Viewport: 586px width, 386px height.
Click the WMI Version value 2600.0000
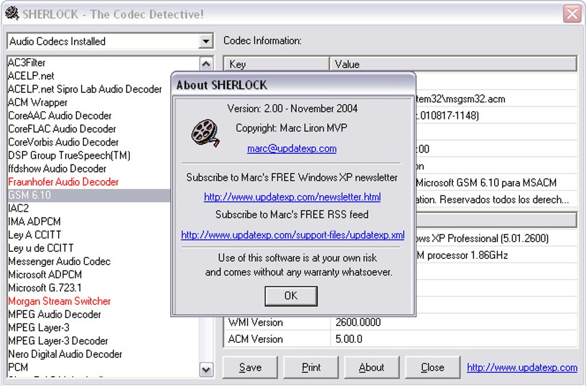tap(454, 322)
